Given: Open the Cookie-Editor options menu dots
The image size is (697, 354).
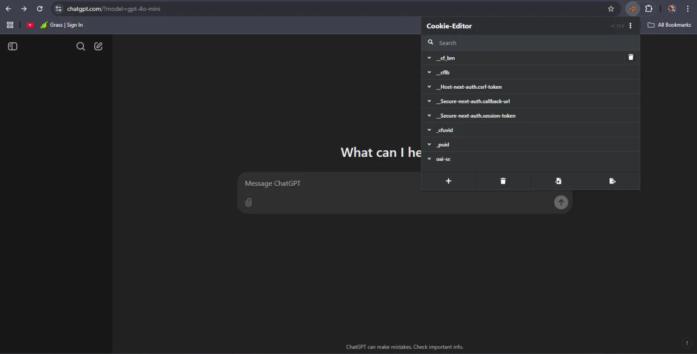Looking at the screenshot, I should coord(631,26).
